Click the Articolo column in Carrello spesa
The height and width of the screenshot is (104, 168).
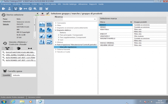24,75
